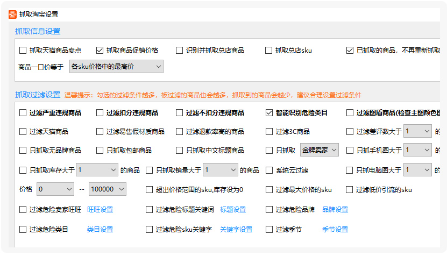The height and width of the screenshot is (256, 447).
Task: Open 只抓电脑图大于 value dropdown
Action: point(417,170)
